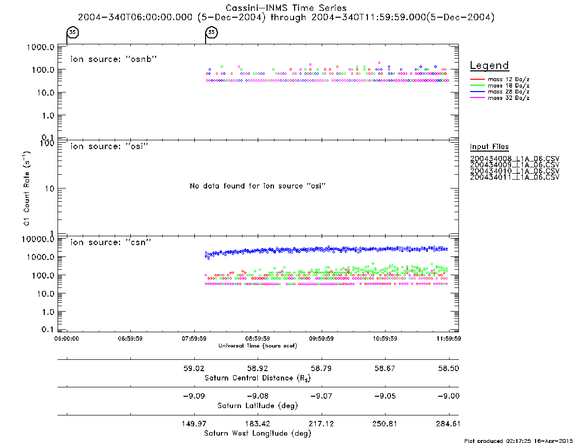
Task: Click the ion source "osi" panel label
Action: coord(109,146)
